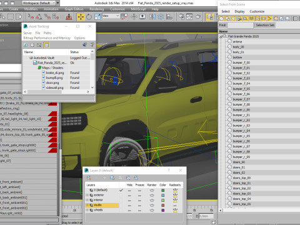
Task: Toggle render state for 0 (default) layer
Action: coord(152,190)
